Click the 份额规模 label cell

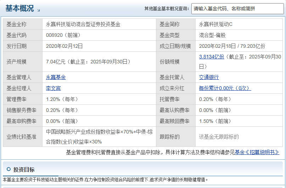click(x=176, y=62)
